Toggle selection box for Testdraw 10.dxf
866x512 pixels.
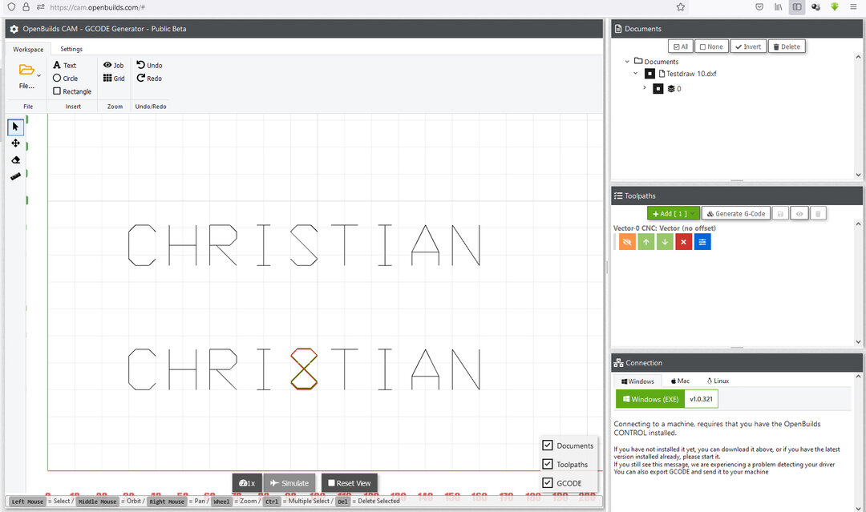tap(650, 74)
